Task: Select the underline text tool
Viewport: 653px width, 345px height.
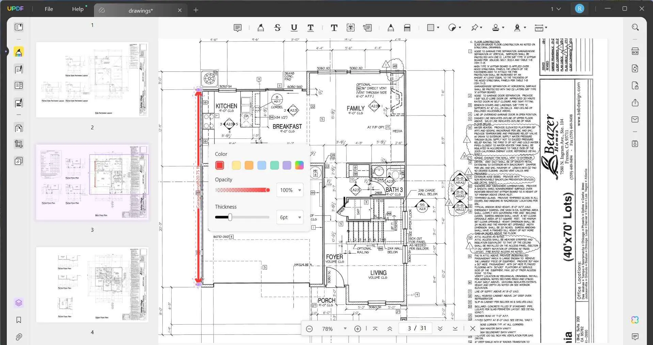Action: tap(294, 28)
